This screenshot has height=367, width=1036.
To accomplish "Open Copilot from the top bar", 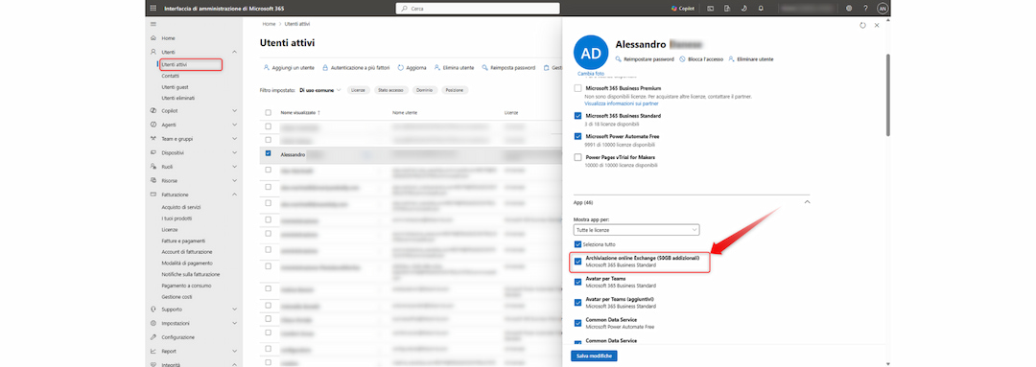I will (683, 9).
